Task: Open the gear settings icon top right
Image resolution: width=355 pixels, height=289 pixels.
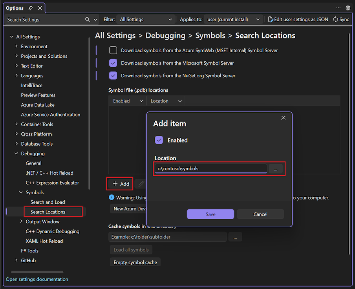Action: [348, 8]
